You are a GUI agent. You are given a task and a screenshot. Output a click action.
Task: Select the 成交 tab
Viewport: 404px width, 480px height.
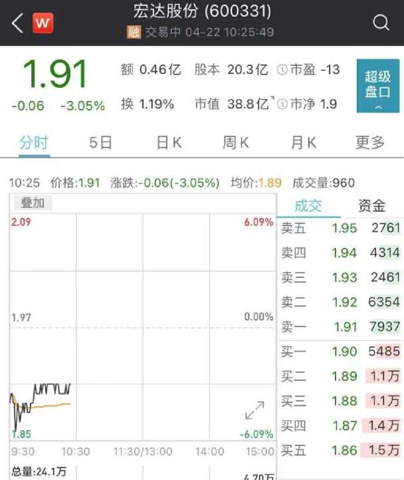point(308,205)
